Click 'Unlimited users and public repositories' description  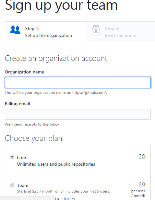(x=56, y=164)
